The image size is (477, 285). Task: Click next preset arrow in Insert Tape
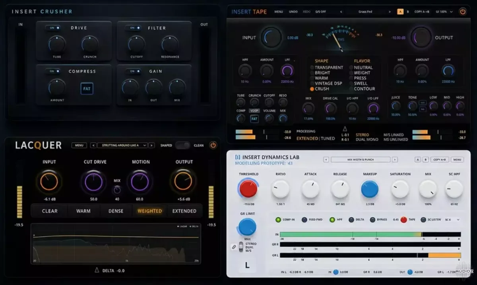[390, 12]
